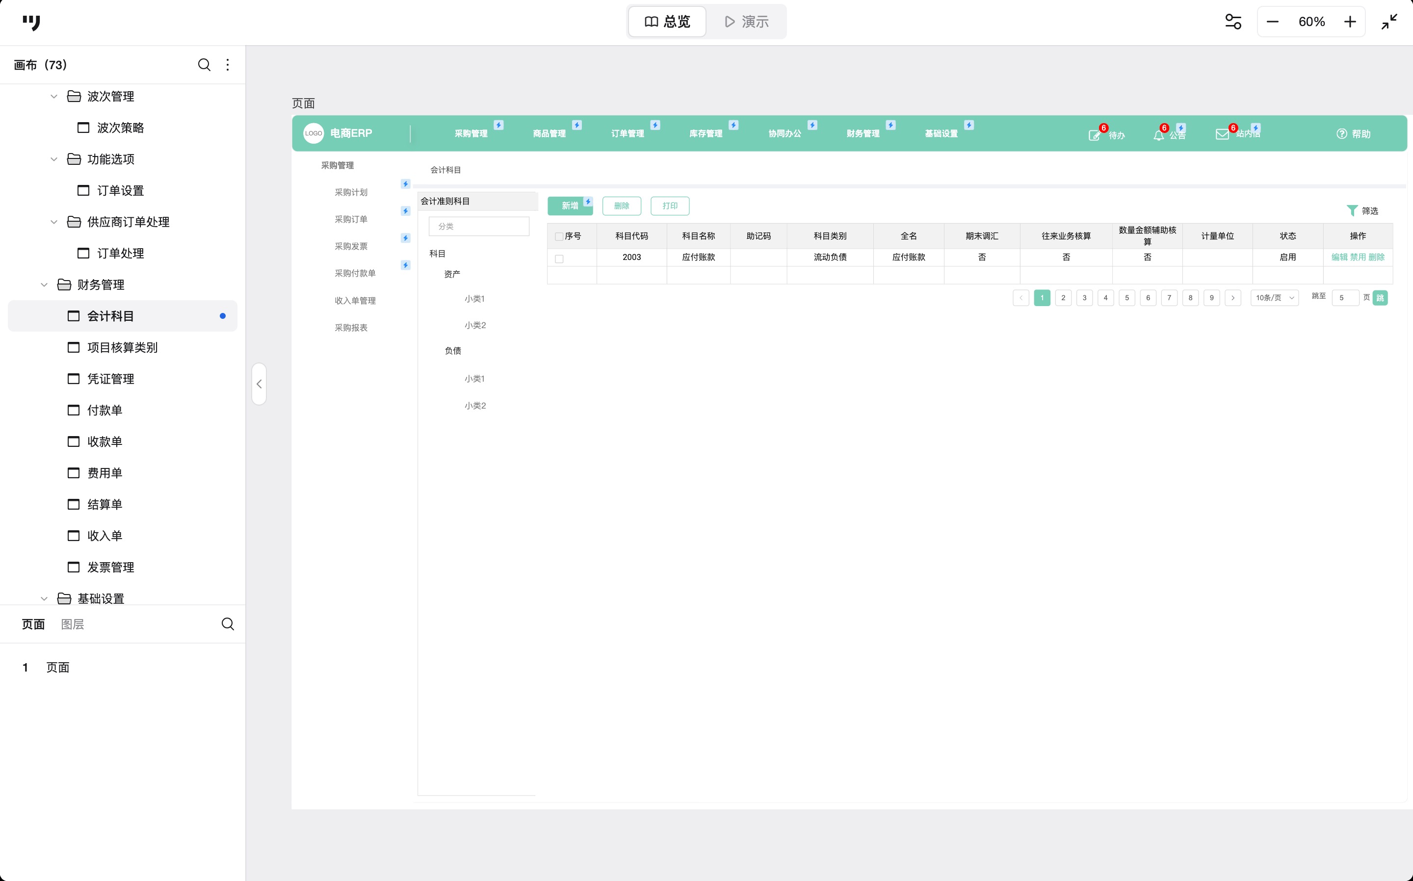Screen dimensions: 1413x881
Task: Collapse the left sidebar using arrow handle
Action: tap(259, 384)
